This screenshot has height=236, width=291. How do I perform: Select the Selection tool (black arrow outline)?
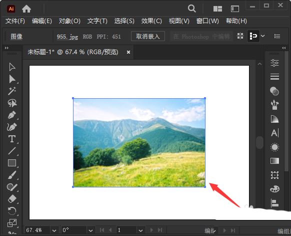click(12, 67)
